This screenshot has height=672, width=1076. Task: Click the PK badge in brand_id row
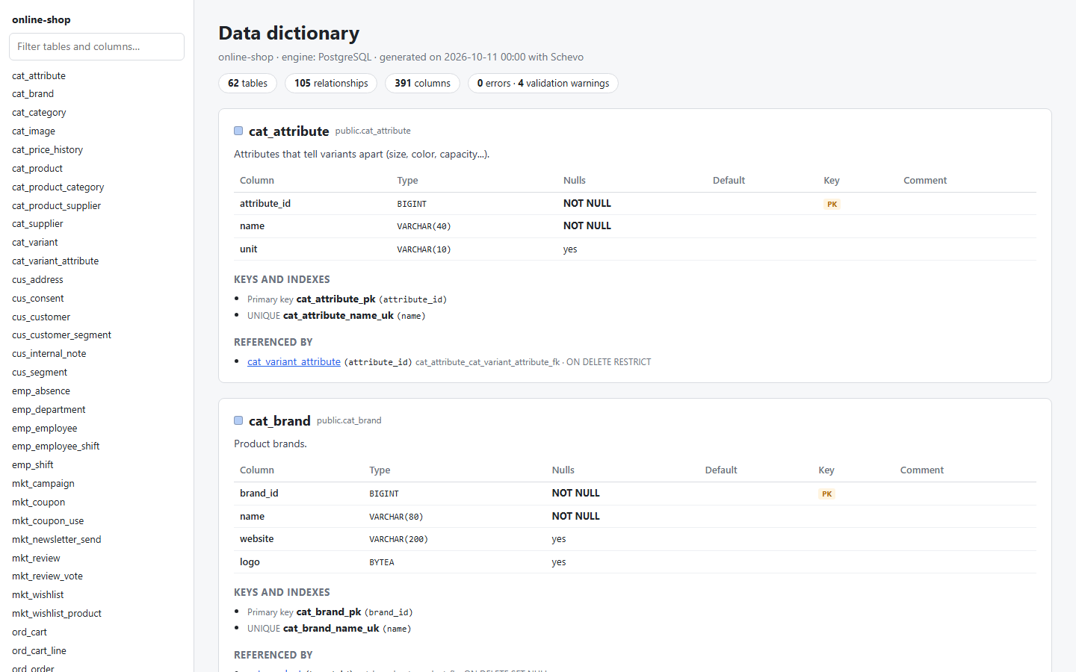[826, 494]
